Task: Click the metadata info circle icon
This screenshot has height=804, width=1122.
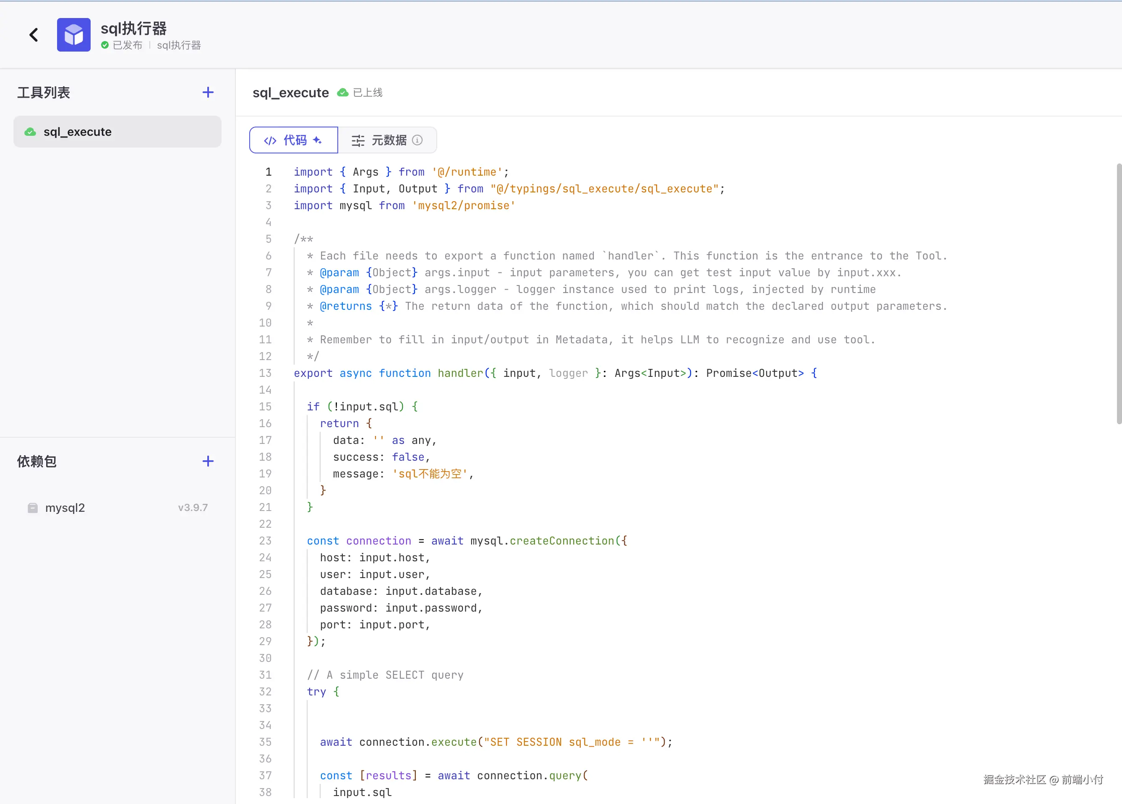Action: pos(417,140)
